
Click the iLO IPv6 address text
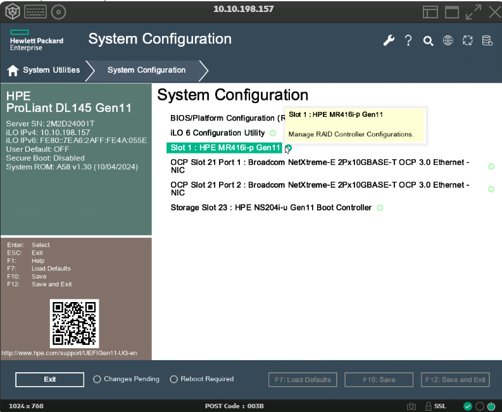click(77, 140)
